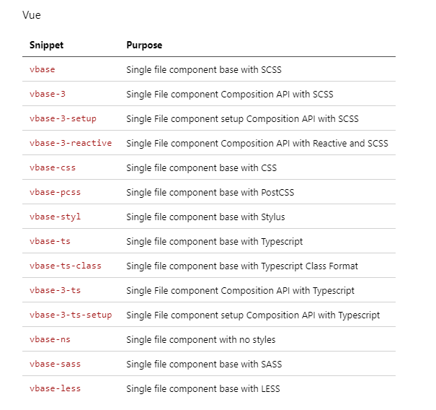Image resolution: width=436 pixels, height=410 pixels.
Task: Select vbase-3-reactive snippet text
Action: pos(71,143)
